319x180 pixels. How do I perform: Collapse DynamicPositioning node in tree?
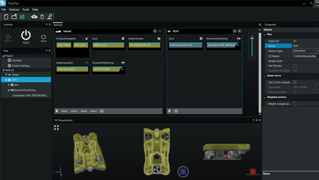coord(8,90)
